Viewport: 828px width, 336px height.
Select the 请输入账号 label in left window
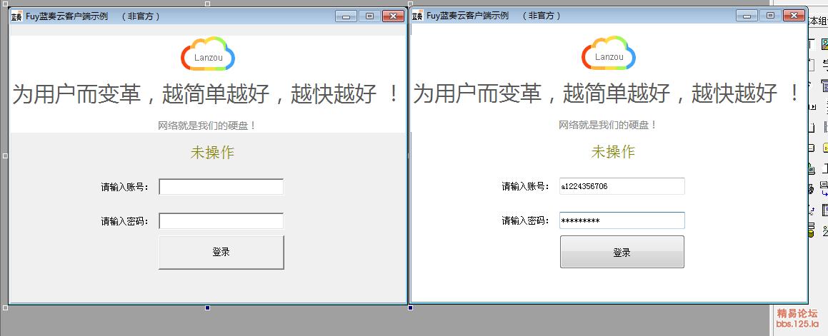125,187
